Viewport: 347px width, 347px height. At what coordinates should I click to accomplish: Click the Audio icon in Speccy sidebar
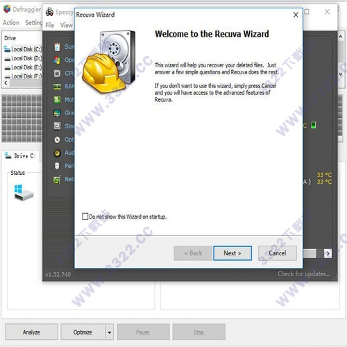(x=57, y=153)
